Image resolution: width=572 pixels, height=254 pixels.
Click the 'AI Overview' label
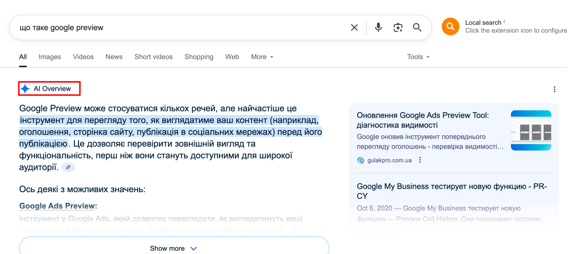pyautogui.click(x=52, y=89)
